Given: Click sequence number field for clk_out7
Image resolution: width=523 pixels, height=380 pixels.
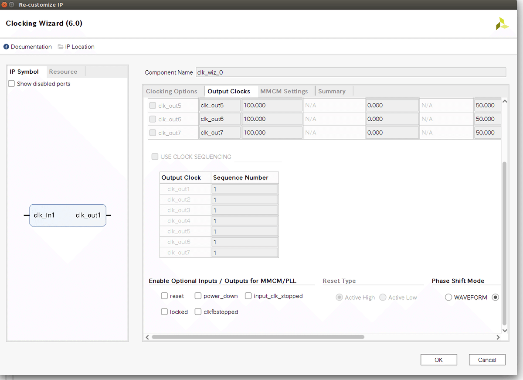Looking at the screenshot, I should tap(245, 252).
